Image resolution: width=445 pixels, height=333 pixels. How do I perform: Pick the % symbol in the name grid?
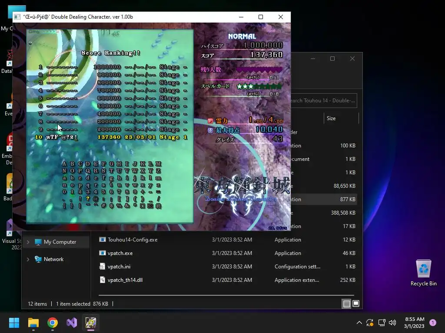tap(119, 206)
